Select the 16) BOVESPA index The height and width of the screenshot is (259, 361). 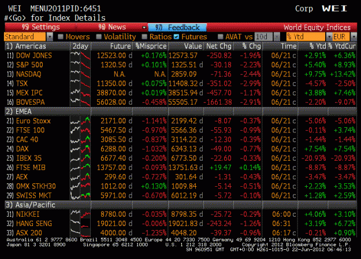pyautogui.click(x=25, y=102)
